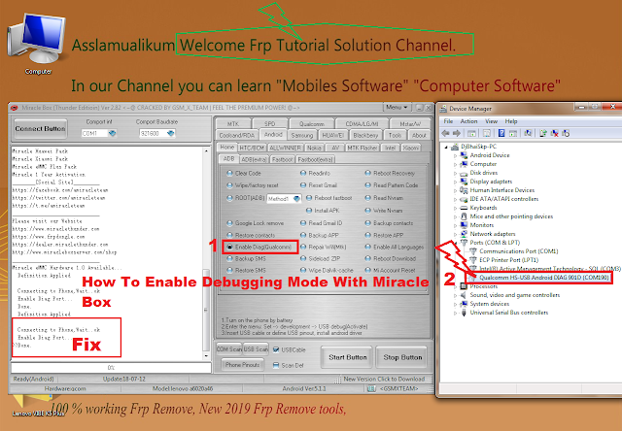Click Monitors category icon in Device Manager

[x=464, y=225]
